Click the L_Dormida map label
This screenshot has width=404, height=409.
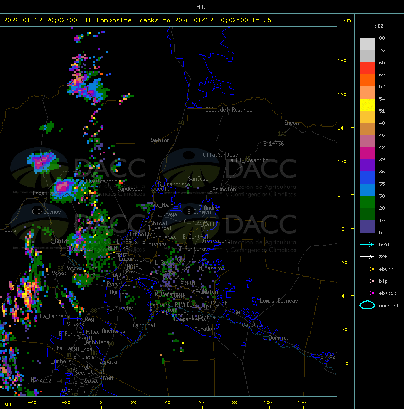(276, 338)
